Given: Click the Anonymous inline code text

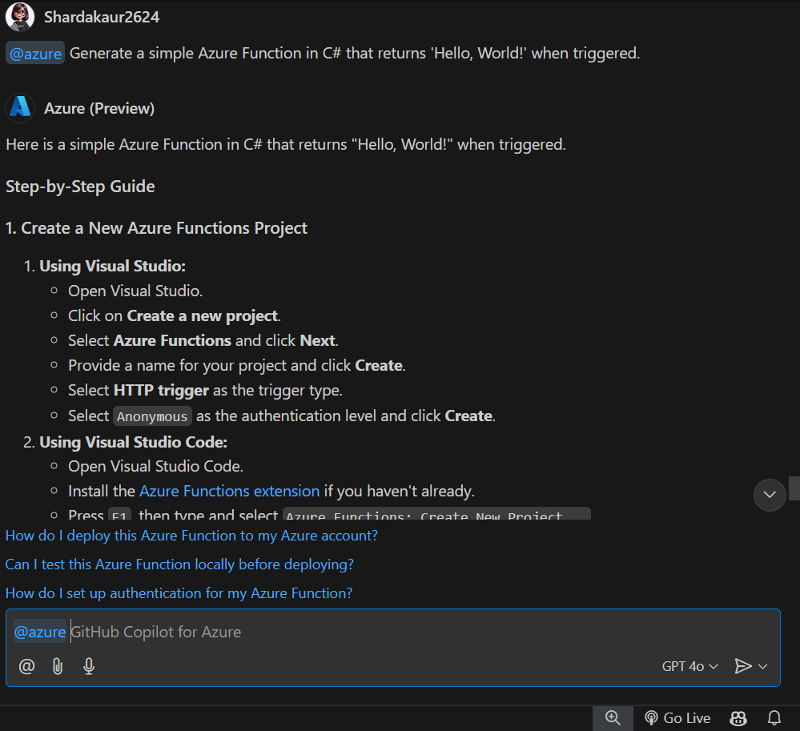Looking at the screenshot, I should (x=152, y=416).
